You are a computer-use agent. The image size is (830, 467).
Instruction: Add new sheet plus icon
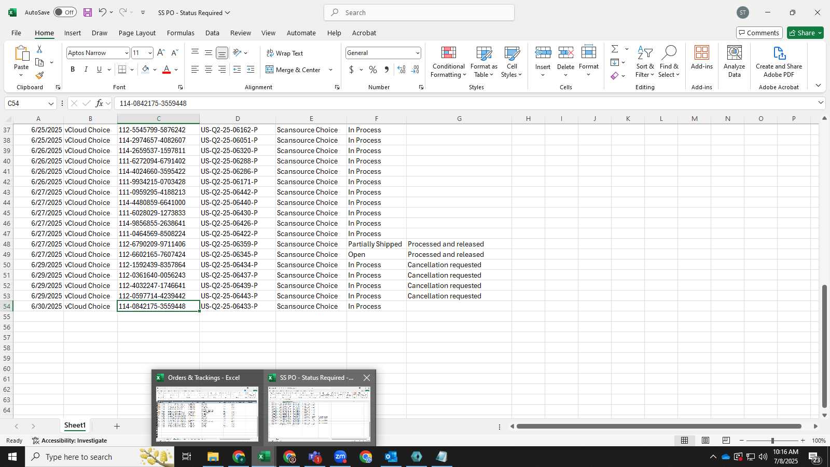117,426
